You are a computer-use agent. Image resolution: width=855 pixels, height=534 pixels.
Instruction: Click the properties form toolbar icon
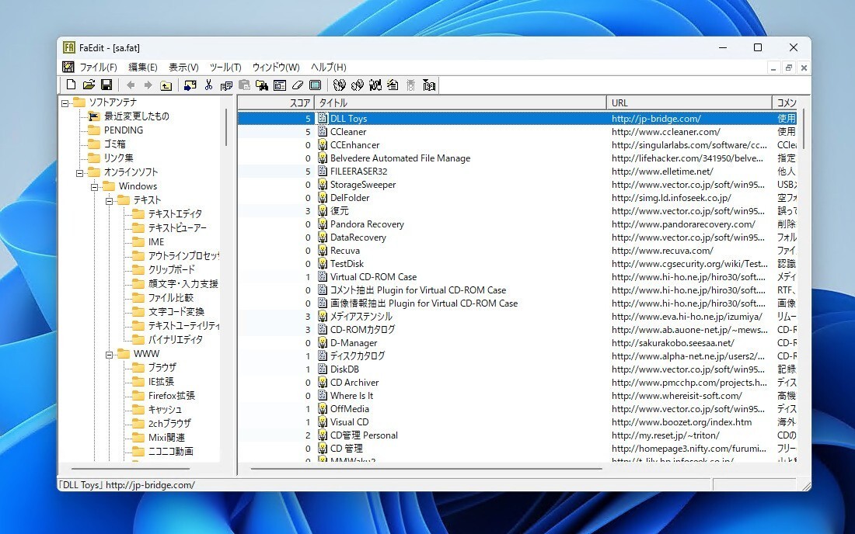coord(280,85)
